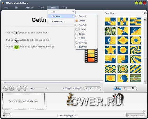Click the X remove clip icon at bottom
The image size is (148, 119).
click(9, 115)
